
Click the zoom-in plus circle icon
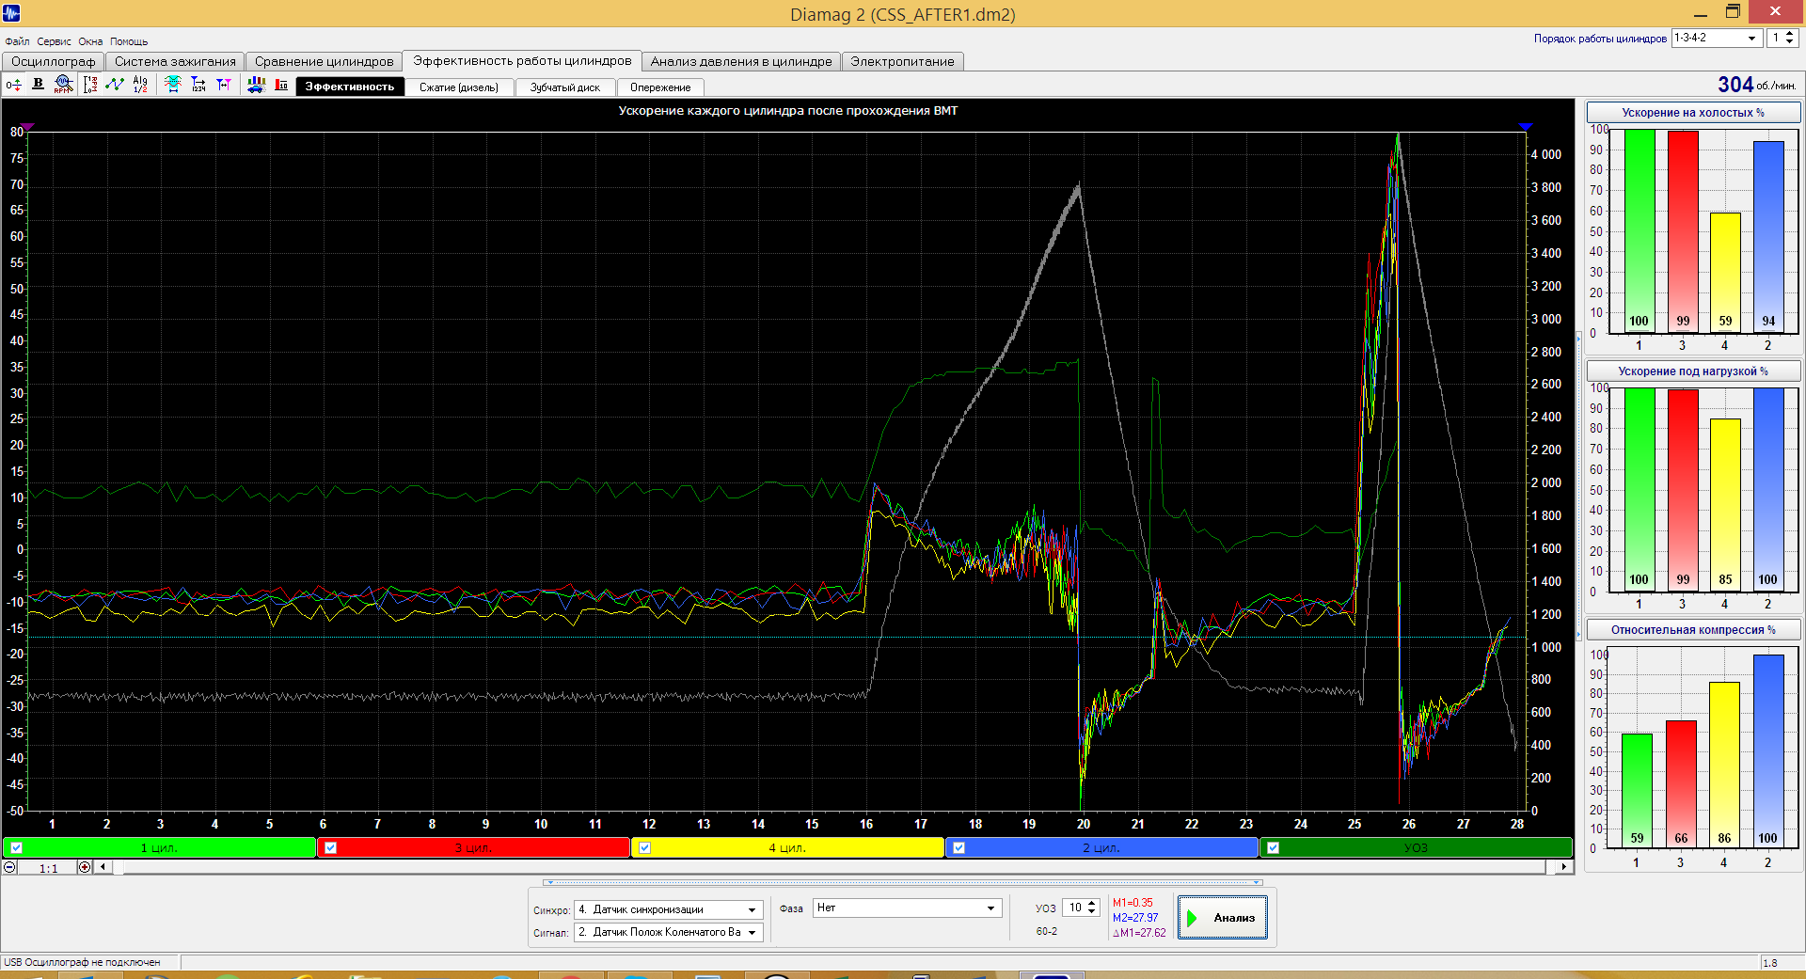pos(85,867)
